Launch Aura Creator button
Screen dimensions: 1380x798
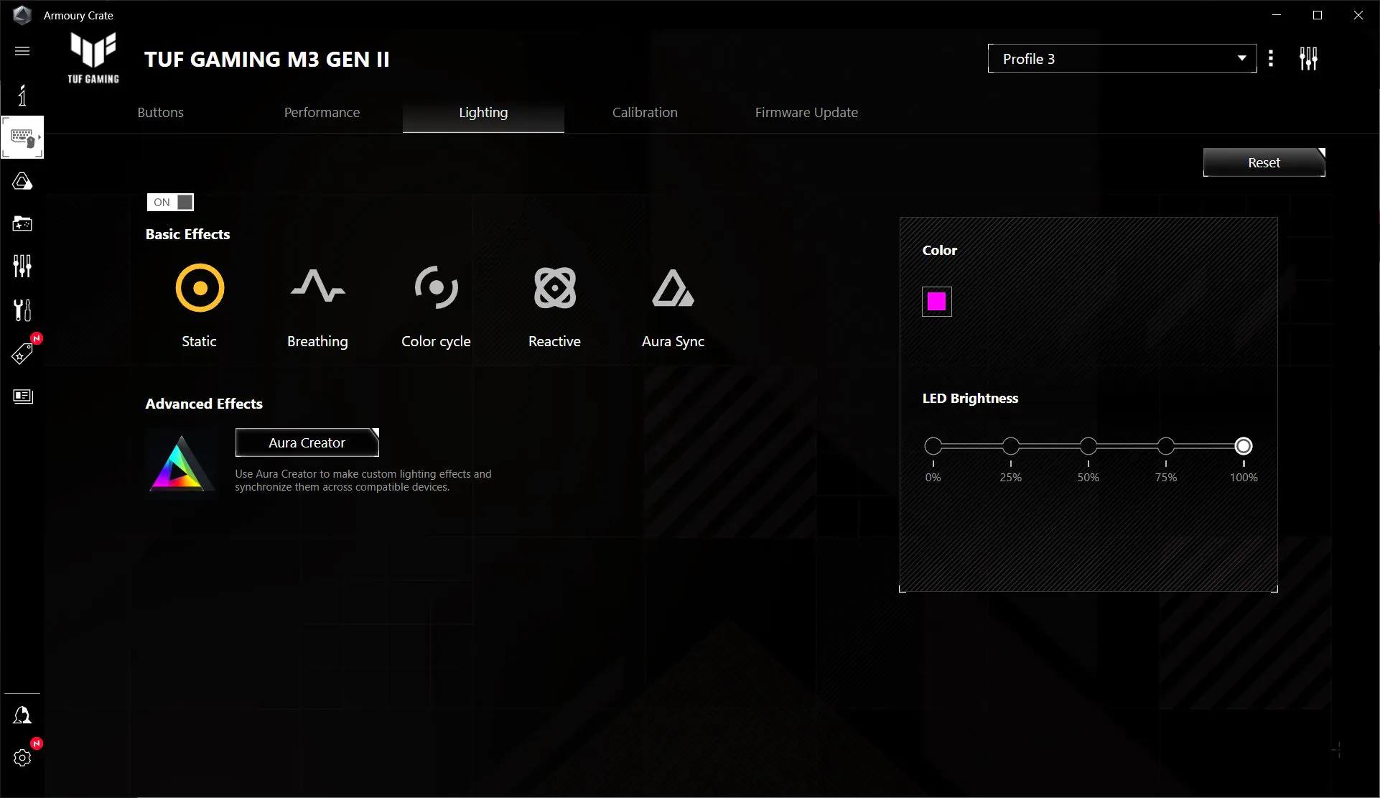(307, 442)
